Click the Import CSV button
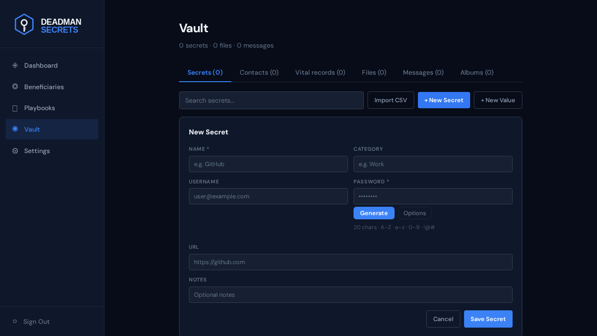 point(391,100)
